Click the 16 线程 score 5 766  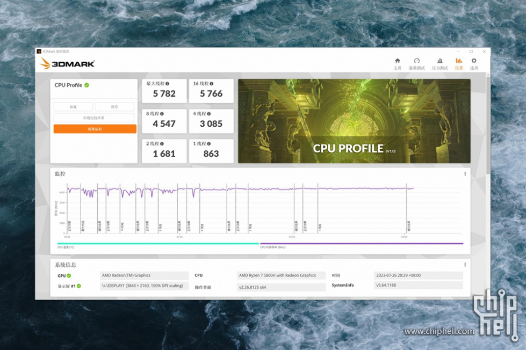[x=211, y=93]
